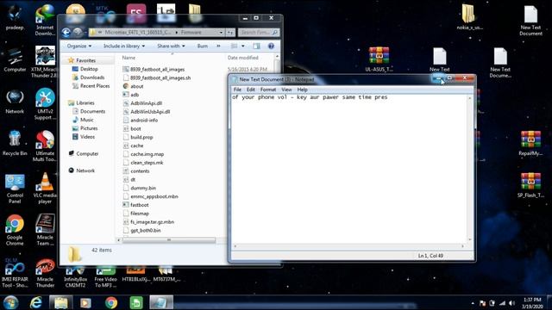Minimize the Notepad window
This screenshot has height=310, width=552.
point(438,78)
